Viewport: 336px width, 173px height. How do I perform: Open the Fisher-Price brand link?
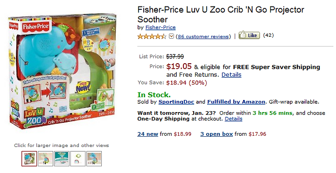click(x=161, y=27)
